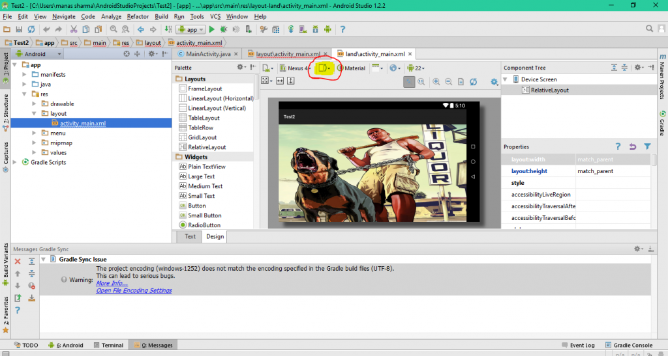This screenshot has width=668, height=356.
Task: Open the API level 22 dropdown
Action: tap(416, 68)
